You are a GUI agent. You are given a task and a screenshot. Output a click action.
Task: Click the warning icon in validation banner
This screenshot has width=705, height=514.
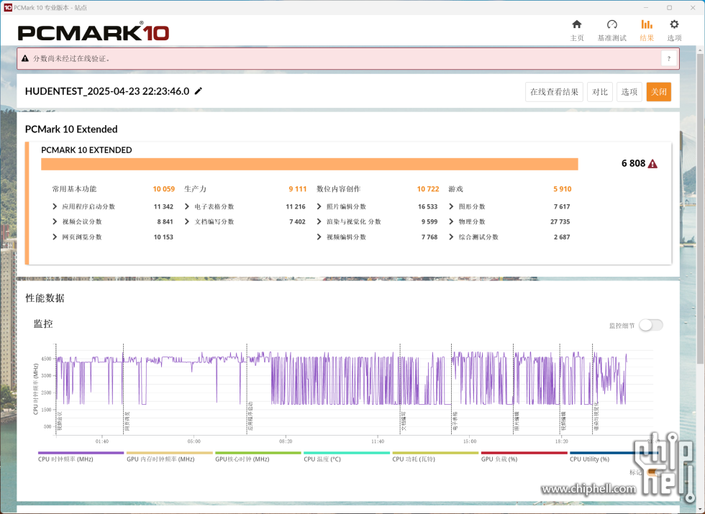[x=25, y=58]
